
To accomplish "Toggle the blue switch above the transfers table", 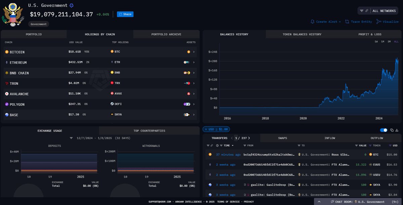I will click(384, 130).
